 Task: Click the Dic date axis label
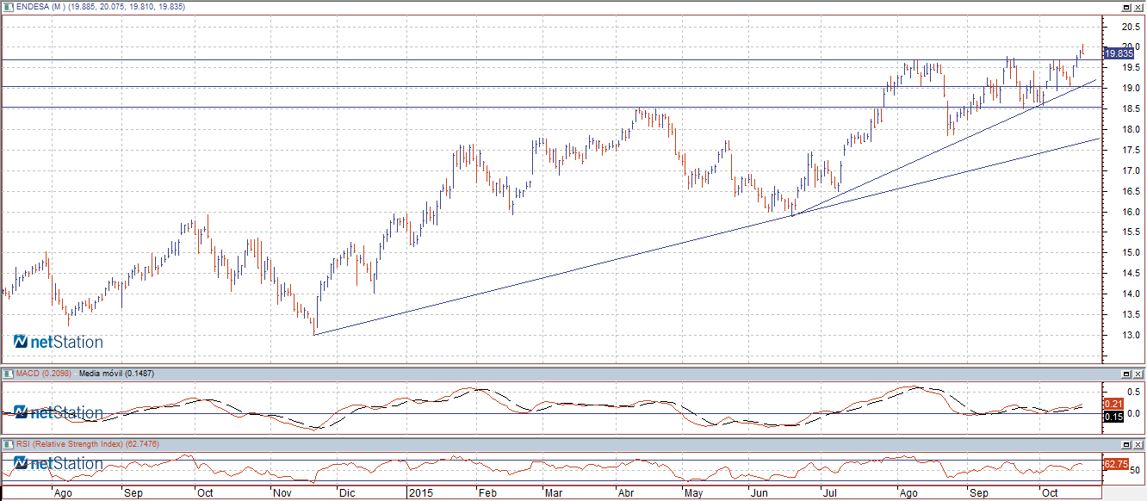[349, 494]
